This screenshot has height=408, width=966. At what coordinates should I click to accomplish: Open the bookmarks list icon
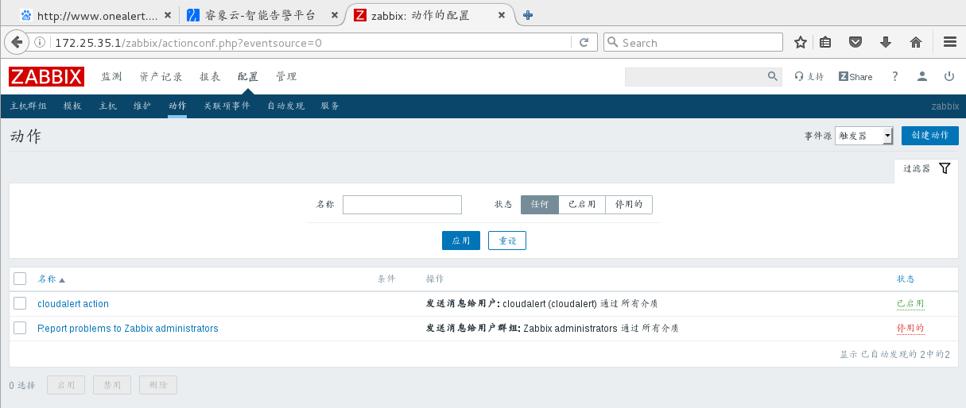[x=826, y=43]
